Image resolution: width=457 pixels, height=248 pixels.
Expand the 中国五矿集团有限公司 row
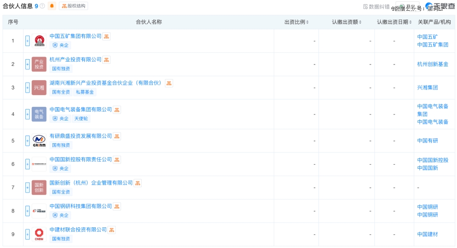28,41
